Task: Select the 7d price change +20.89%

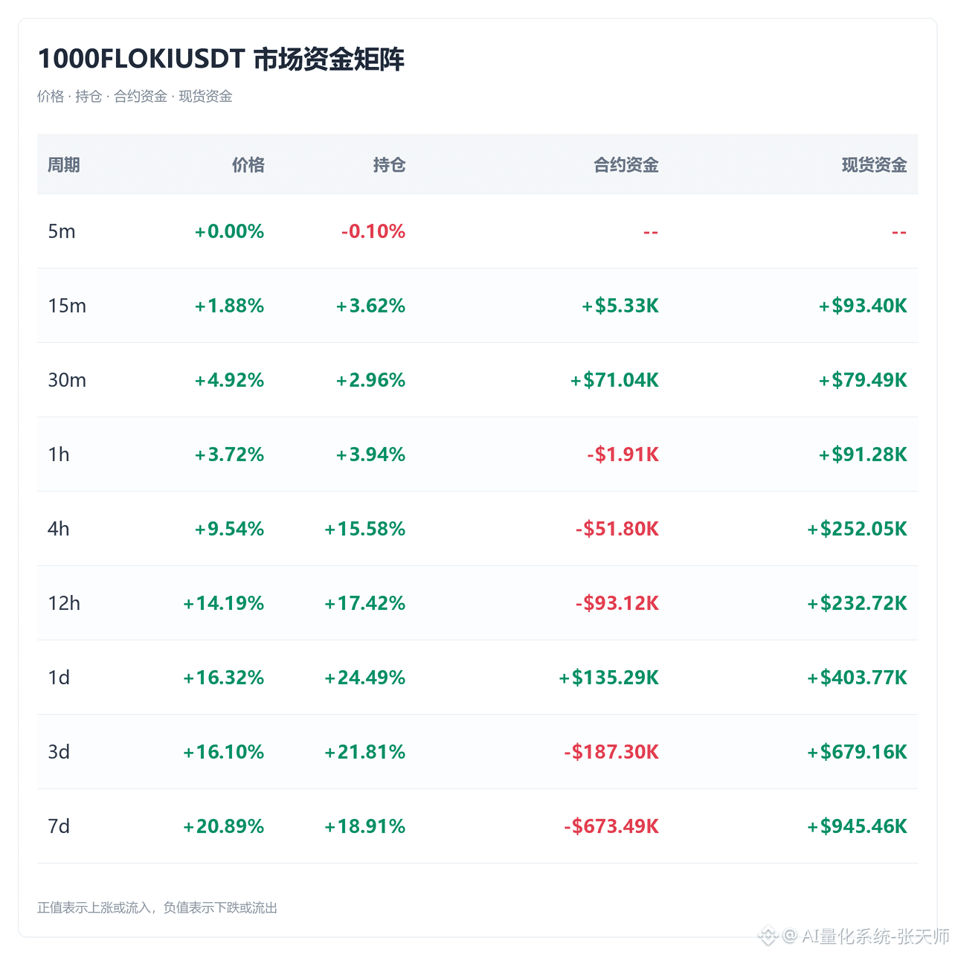Action: (223, 826)
